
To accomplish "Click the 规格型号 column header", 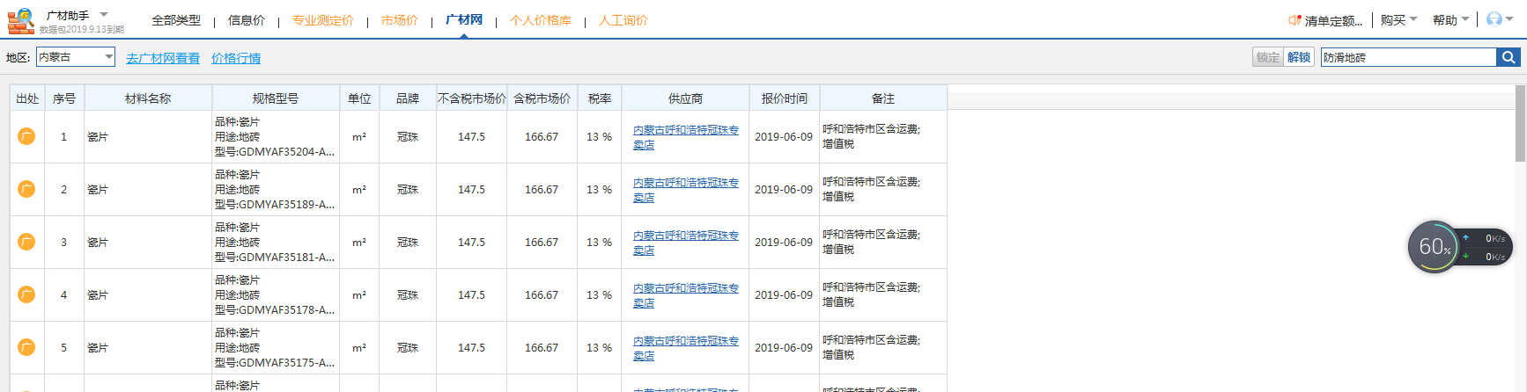I will pyautogui.click(x=276, y=98).
